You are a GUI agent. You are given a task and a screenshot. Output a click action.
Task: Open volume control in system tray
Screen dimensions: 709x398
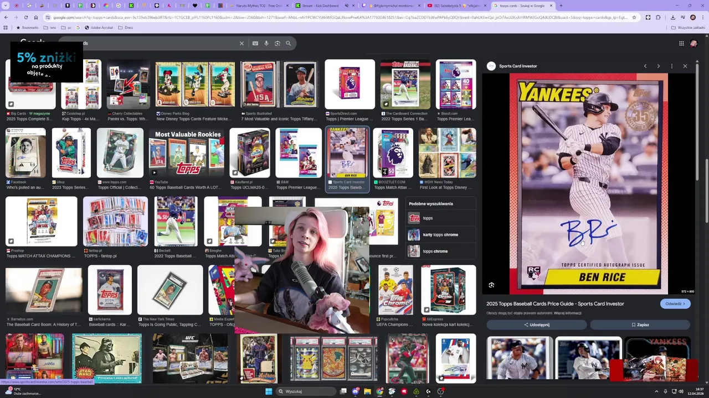click(682, 391)
